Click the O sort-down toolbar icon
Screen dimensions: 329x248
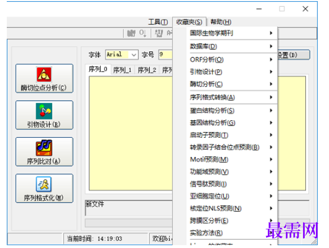pos(142,33)
